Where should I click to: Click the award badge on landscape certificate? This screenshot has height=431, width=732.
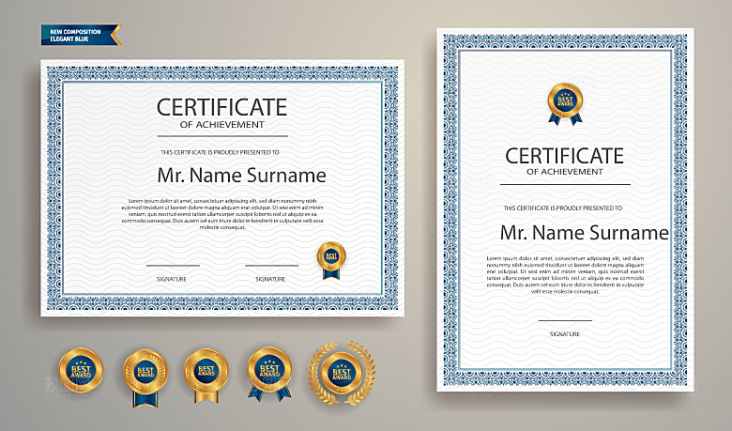(331, 260)
